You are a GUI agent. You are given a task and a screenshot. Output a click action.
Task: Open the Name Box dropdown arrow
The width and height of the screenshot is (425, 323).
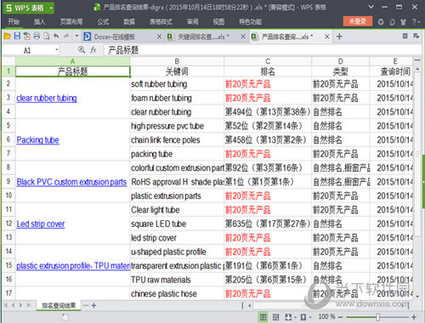57,50
